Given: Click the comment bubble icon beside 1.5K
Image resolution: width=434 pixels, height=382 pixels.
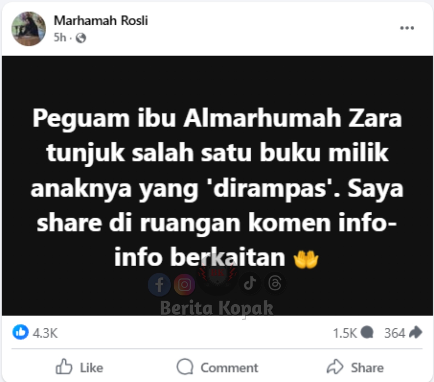Looking at the screenshot, I should click(367, 332).
